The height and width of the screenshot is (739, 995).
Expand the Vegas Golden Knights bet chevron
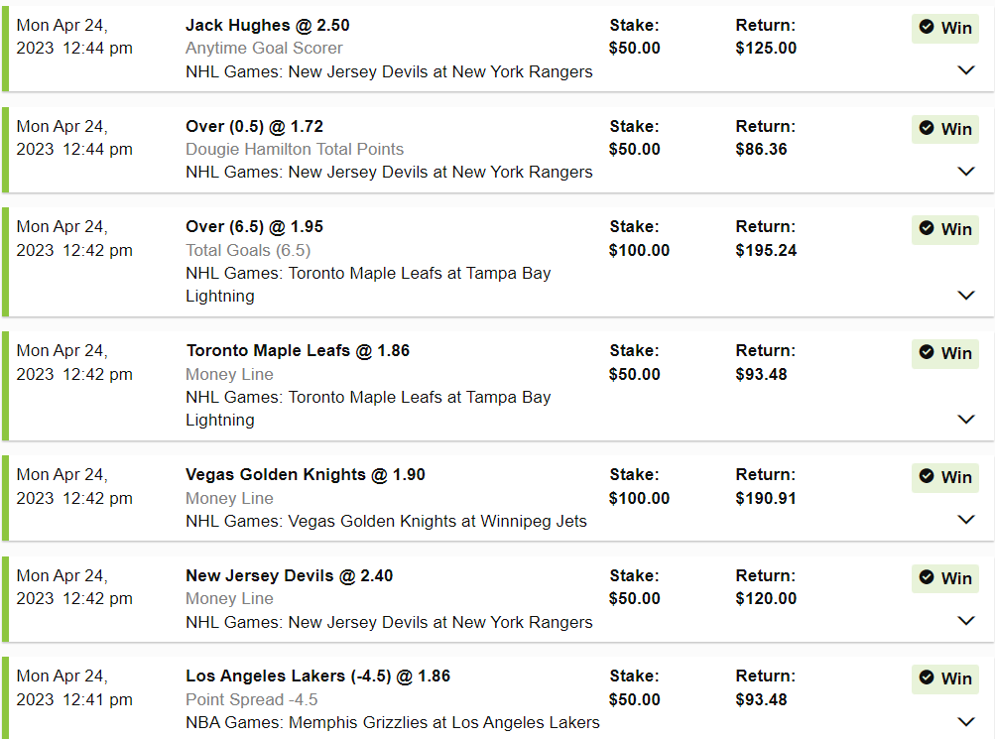[x=966, y=520]
